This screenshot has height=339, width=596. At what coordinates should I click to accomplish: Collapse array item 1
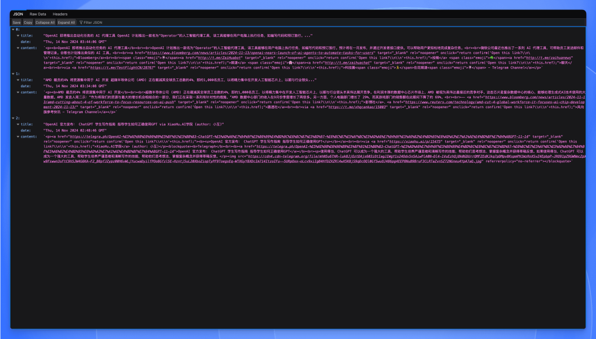tap(13, 74)
